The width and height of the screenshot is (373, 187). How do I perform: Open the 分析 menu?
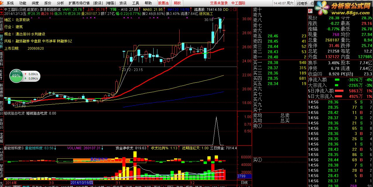point(60,3)
